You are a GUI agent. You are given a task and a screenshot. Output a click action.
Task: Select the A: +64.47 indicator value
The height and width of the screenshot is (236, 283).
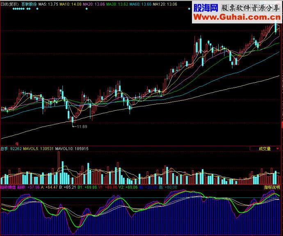[49, 187]
